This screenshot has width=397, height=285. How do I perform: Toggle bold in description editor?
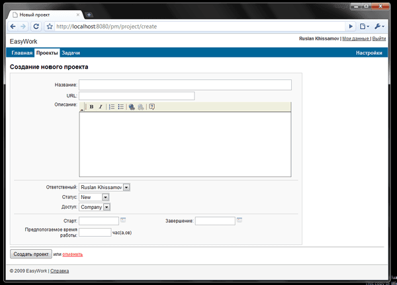point(92,107)
